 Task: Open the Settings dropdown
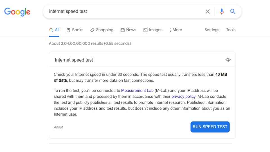(212, 30)
